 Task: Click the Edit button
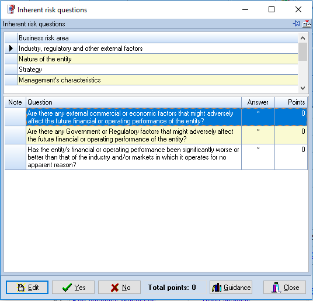click(27, 287)
